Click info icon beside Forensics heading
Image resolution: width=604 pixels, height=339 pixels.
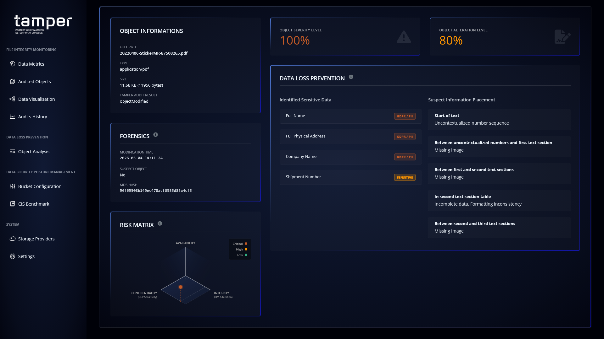tap(155, 135)
